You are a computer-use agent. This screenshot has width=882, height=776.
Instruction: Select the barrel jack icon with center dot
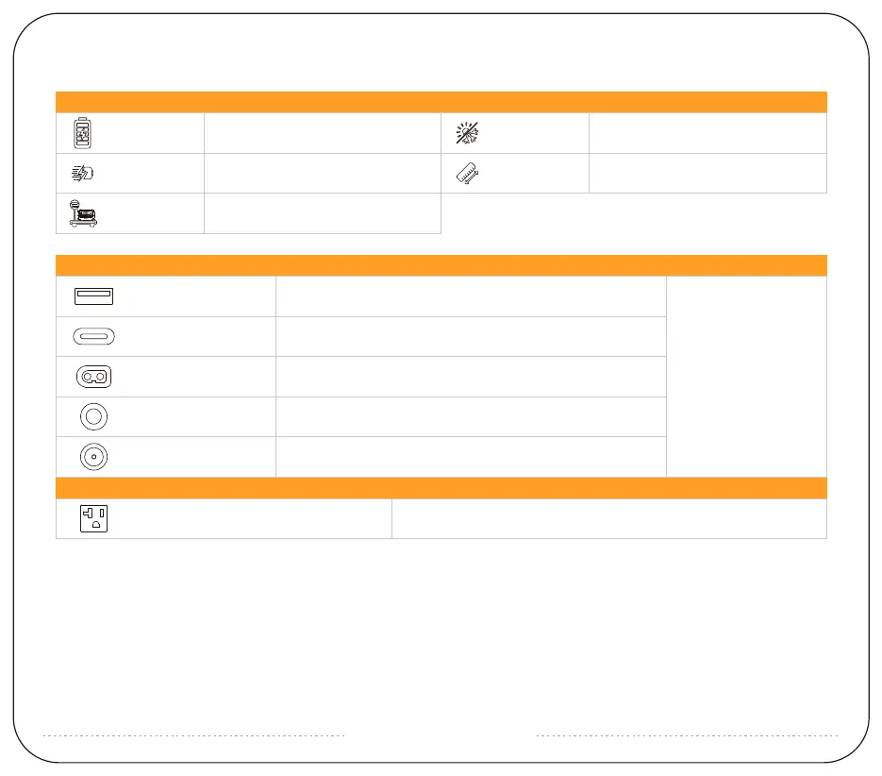pyautogui.click(x=94, y=457)
